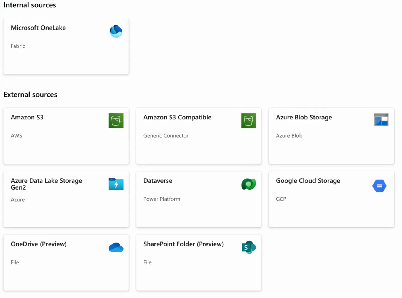The width and height of the screenshot is (402, 298).
Task: Click the File subtitle under SharePoint Folder
Action: click(x=148, y=262)
